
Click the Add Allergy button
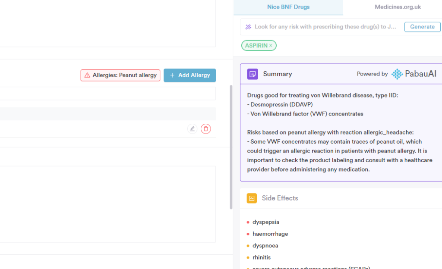pyautogui.click(x=189, y=75)
